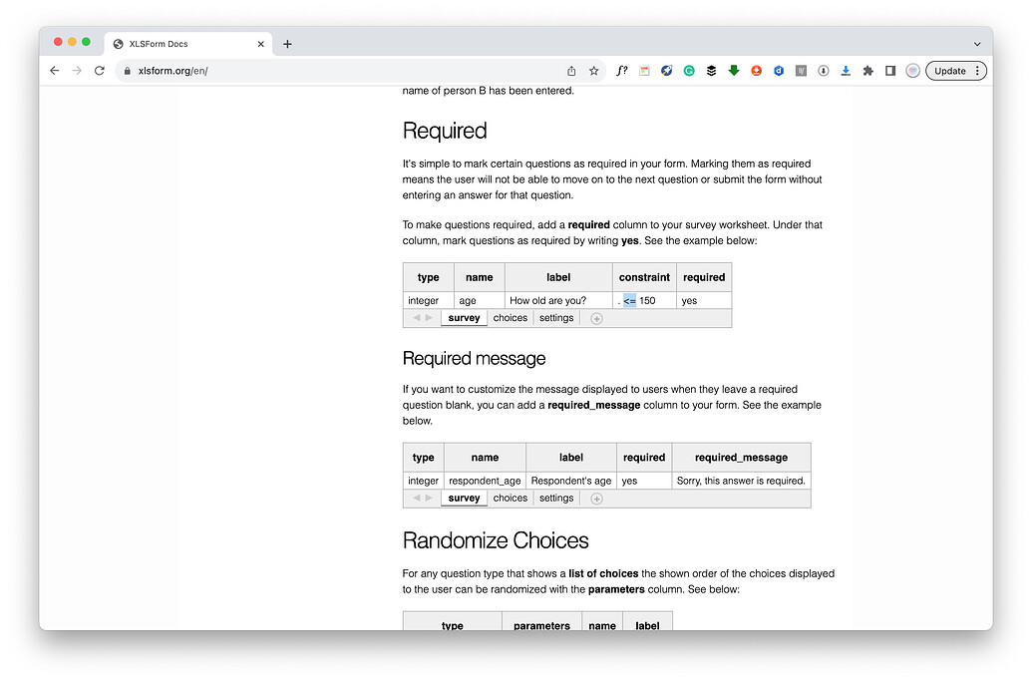Toggle the browser side panel icon
1032x682 pixels.
pyautogui.click(x=890, y=71)
